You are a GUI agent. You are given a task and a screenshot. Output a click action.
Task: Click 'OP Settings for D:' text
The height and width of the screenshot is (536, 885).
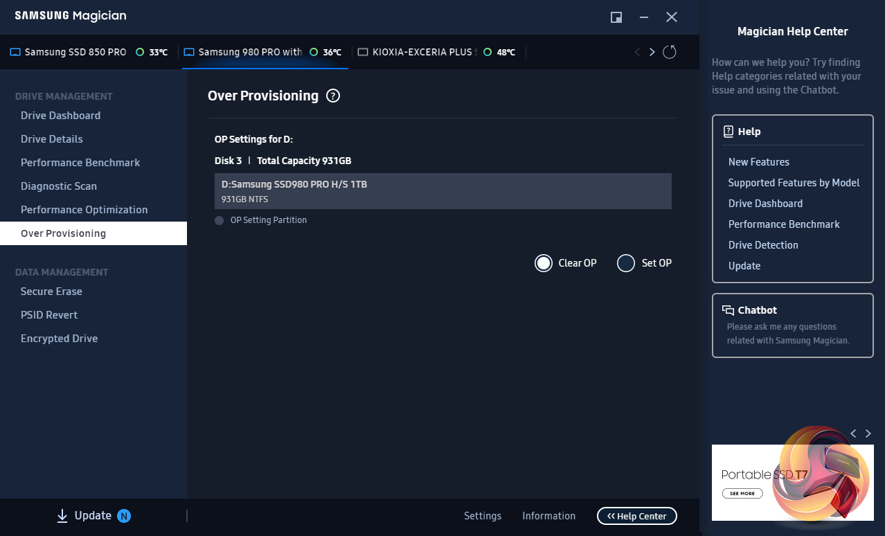(253, 139)
